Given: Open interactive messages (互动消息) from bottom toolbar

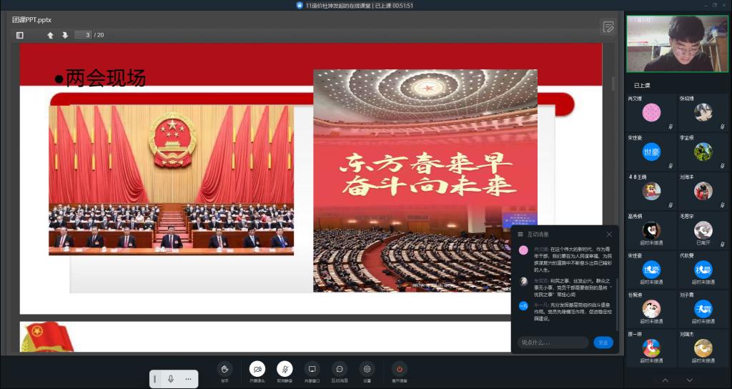Looking at the screenshot, I should (340, 369).
